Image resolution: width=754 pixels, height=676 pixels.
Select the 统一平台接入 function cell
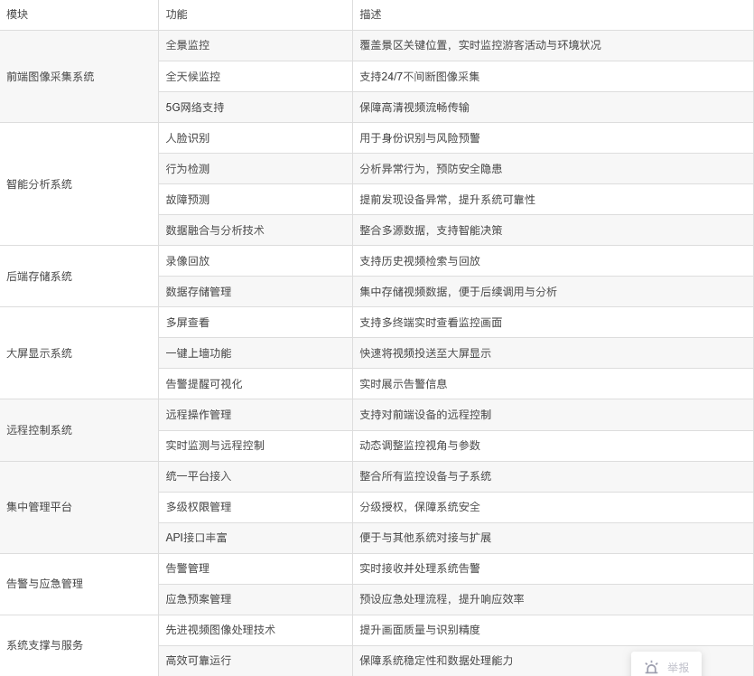[x=198, y=475]
